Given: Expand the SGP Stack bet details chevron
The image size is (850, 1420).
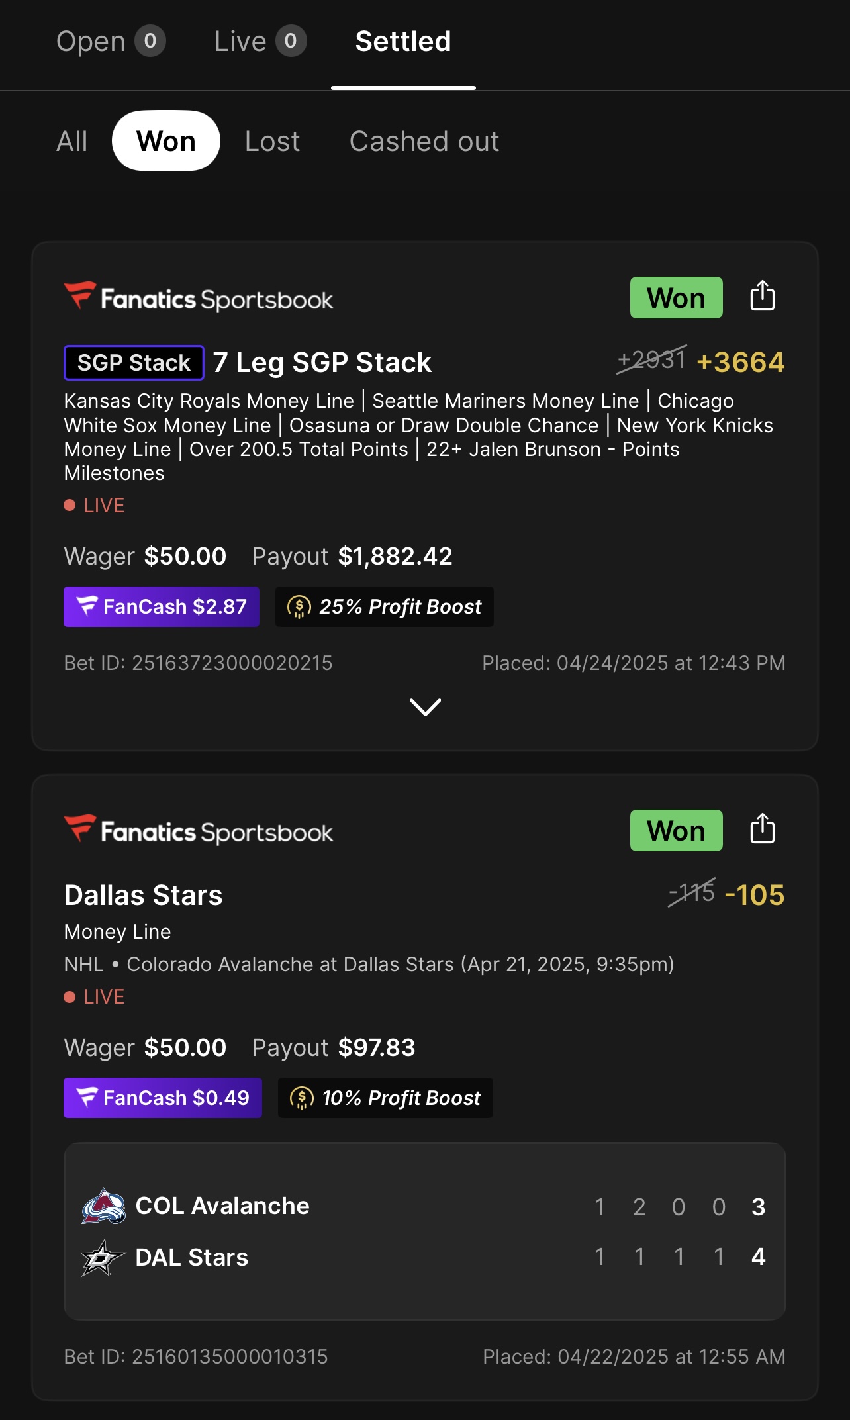Looking at the screenshot, I should click(425, 707).
